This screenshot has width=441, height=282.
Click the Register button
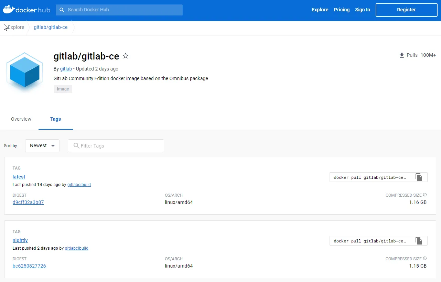pos(406,10)
